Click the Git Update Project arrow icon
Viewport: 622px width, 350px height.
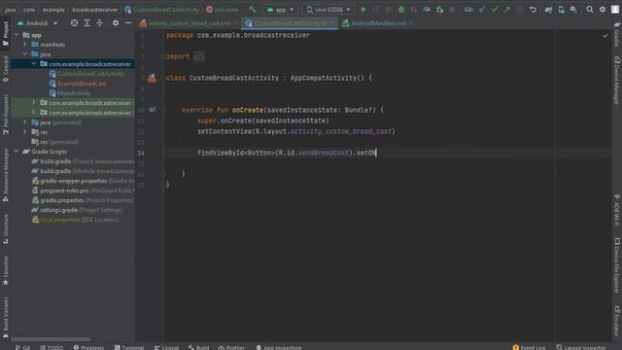[482, 9]
